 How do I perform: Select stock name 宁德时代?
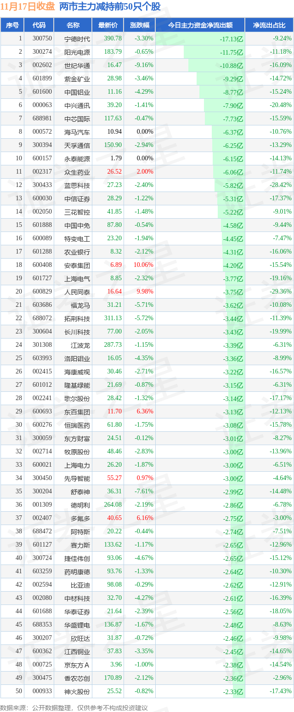[x=77, y=39]
